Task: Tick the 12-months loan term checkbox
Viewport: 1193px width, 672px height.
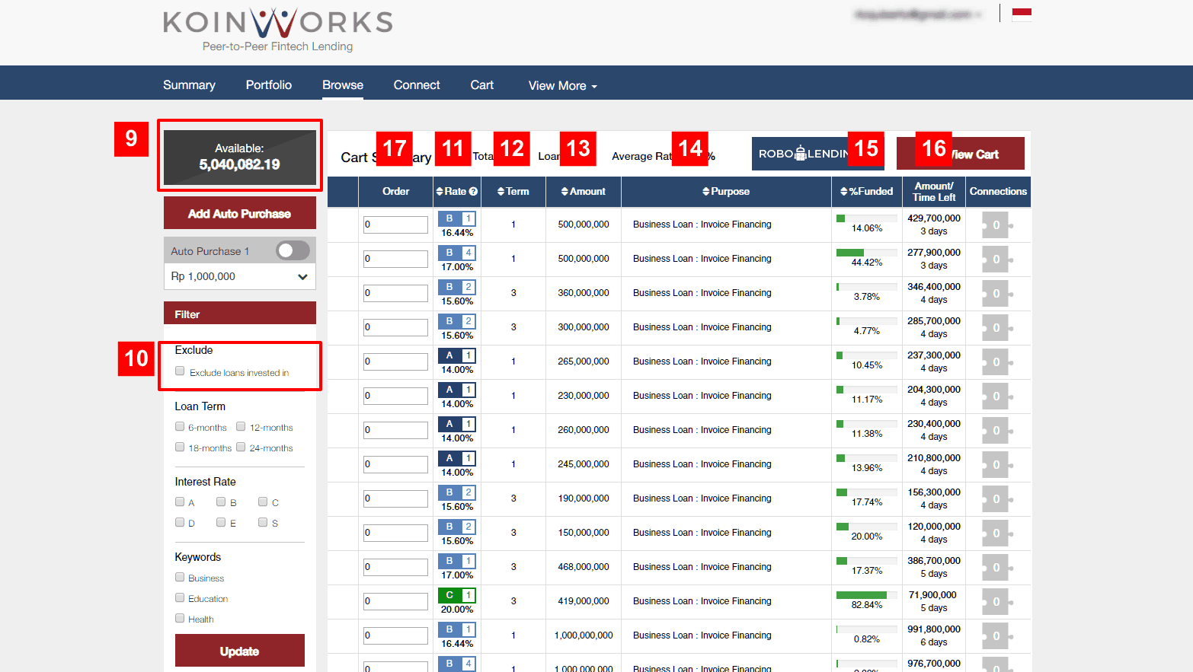Action: coord(241,427)
